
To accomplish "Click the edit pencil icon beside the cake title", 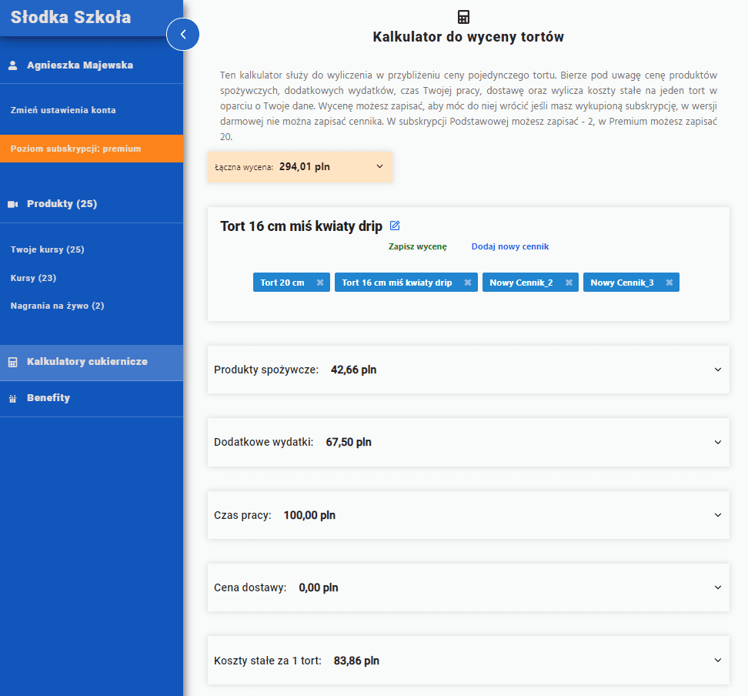I will (395, 226).
